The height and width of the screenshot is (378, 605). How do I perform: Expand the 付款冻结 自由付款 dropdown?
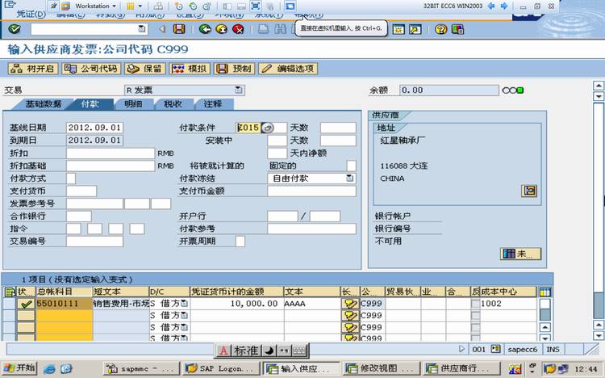[x=349, y=178]
